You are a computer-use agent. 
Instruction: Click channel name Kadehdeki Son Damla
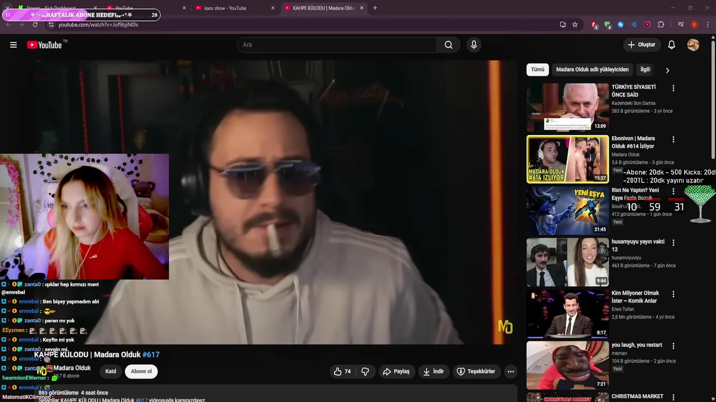633,103
